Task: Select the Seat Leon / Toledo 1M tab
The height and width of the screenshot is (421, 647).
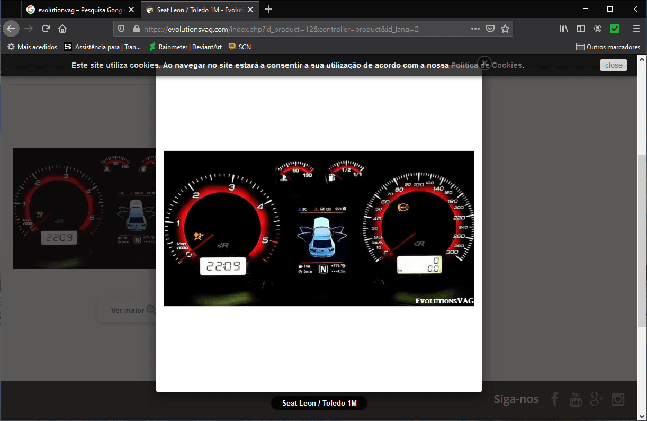Action: [200, 10]
